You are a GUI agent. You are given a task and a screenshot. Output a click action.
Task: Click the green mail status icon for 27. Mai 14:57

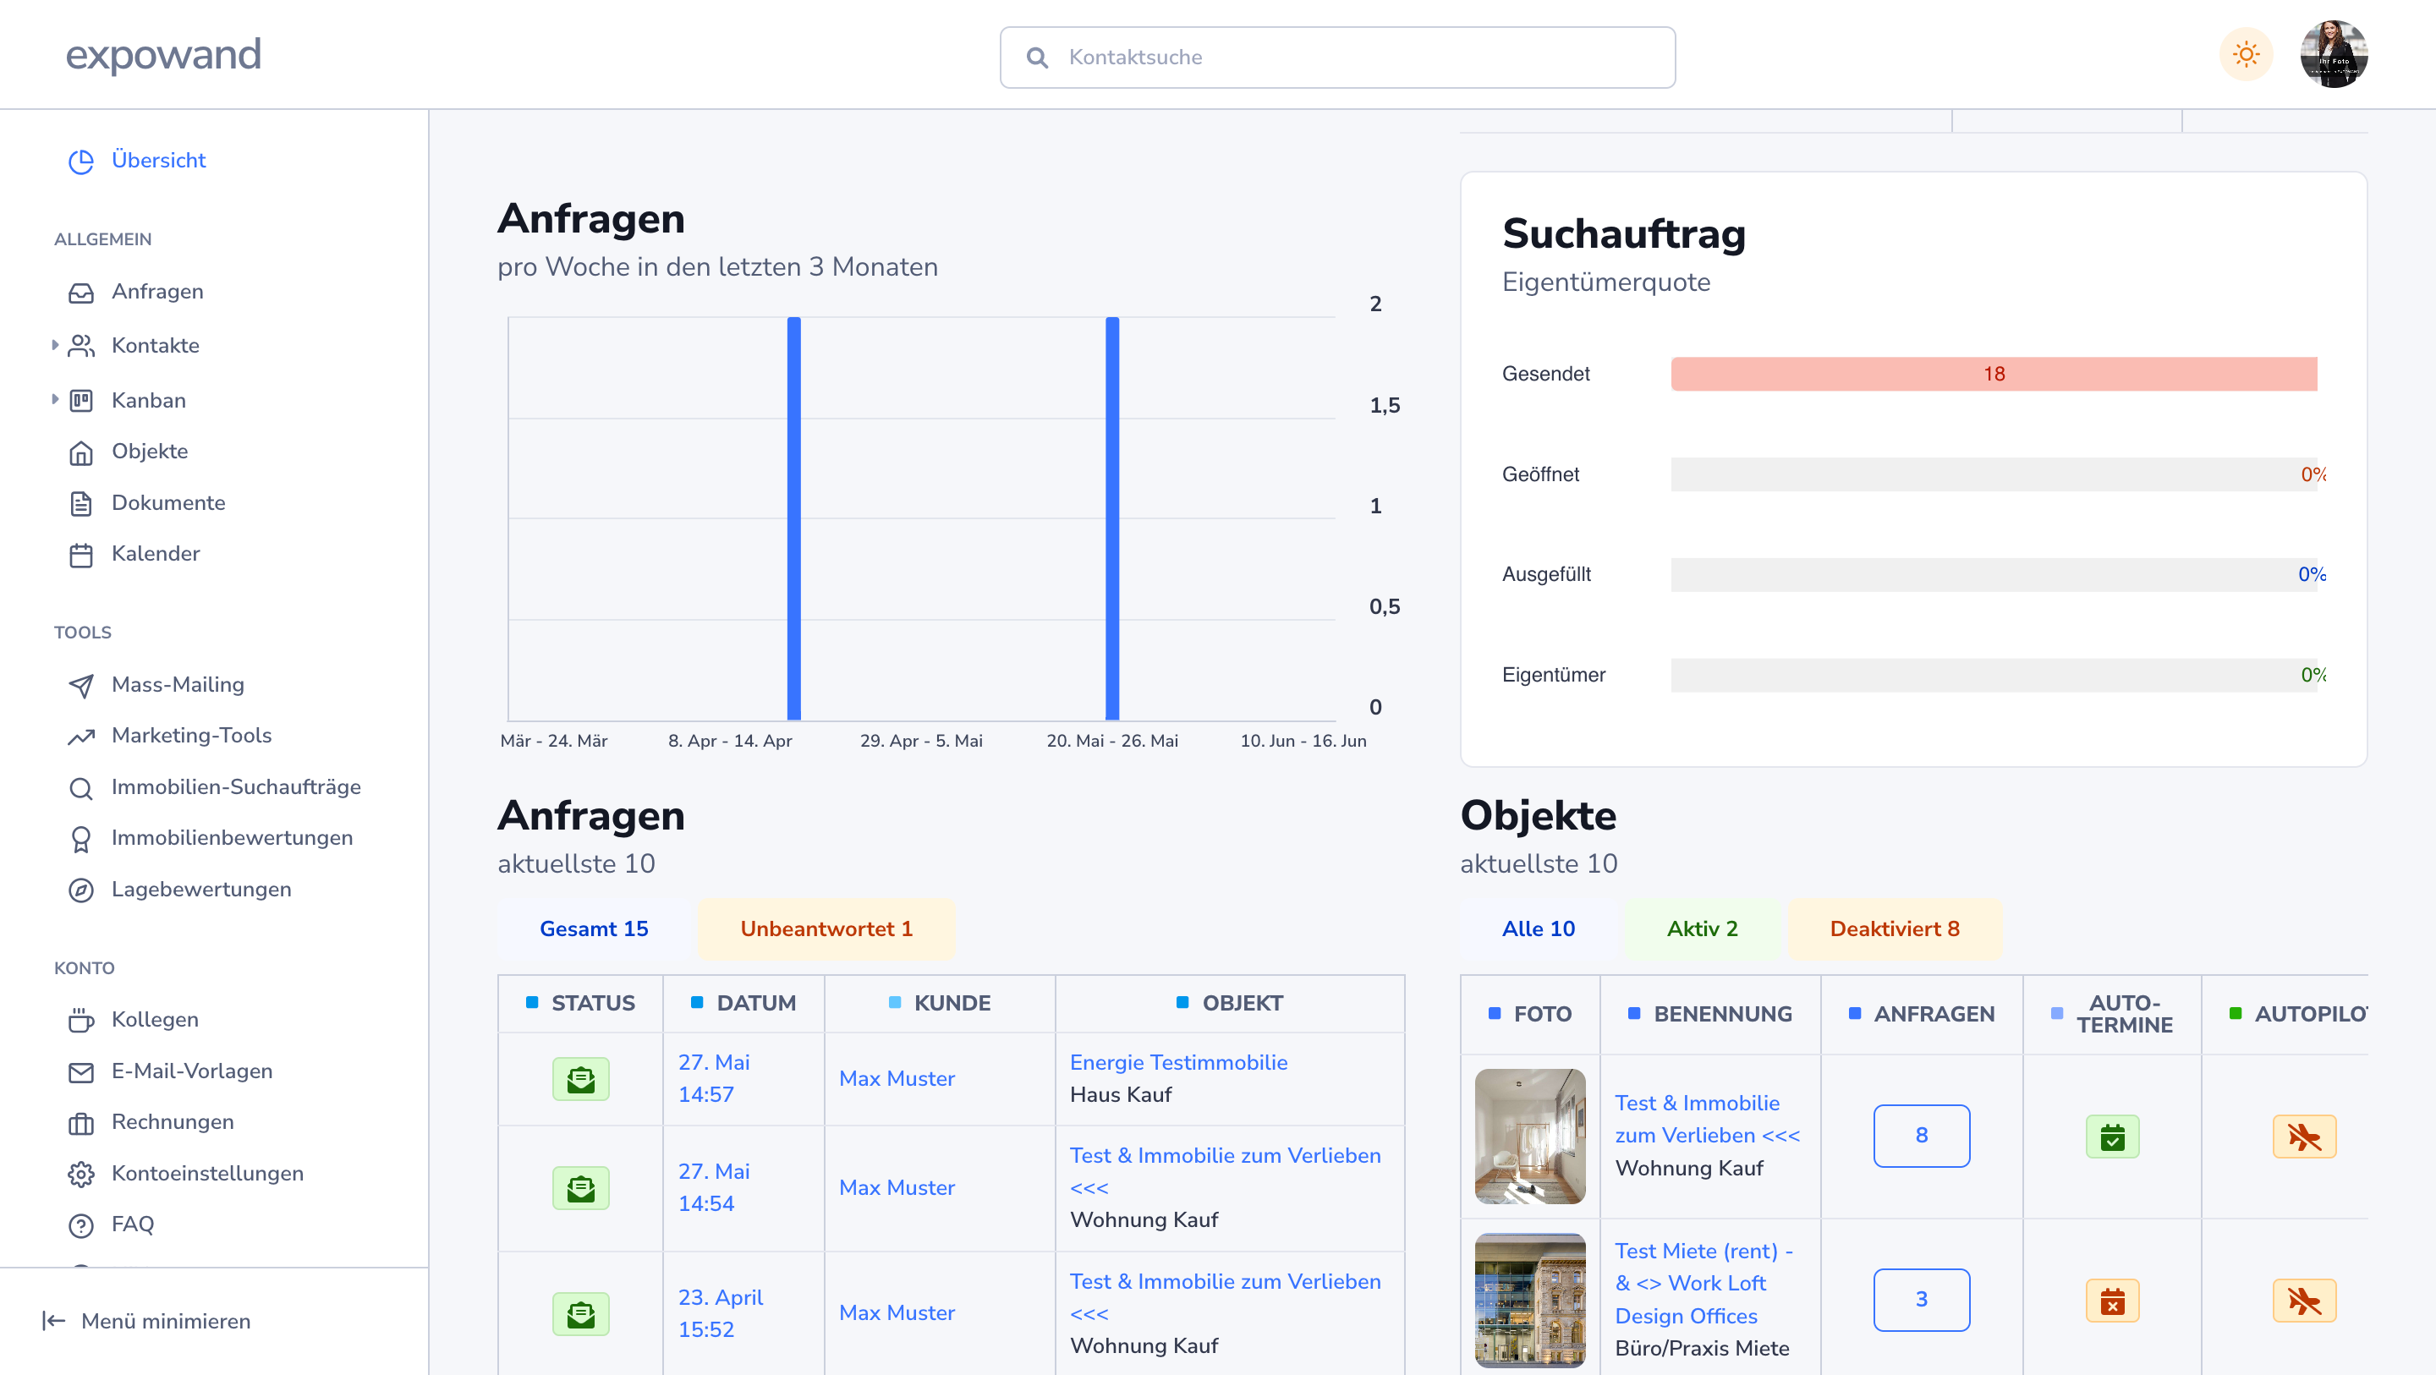[x=580, y=1078]
